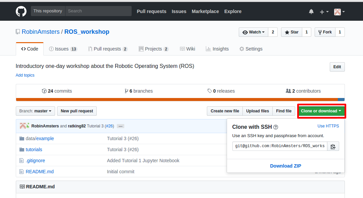The image size is (363, 198).
Task: Click the language breakdown color bar
Action: pyautogui.click(x=180, y=100)
